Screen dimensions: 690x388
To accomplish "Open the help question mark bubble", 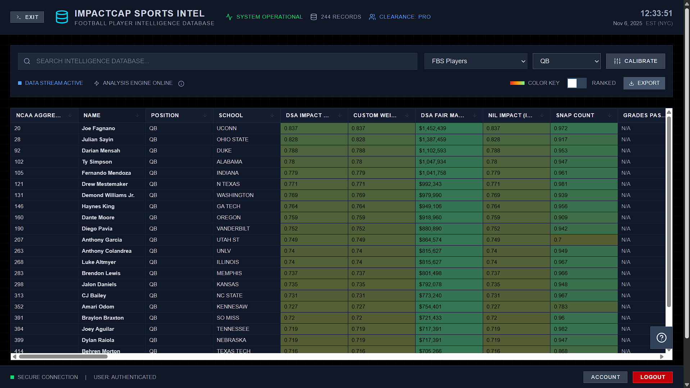I will coord(661,337).
